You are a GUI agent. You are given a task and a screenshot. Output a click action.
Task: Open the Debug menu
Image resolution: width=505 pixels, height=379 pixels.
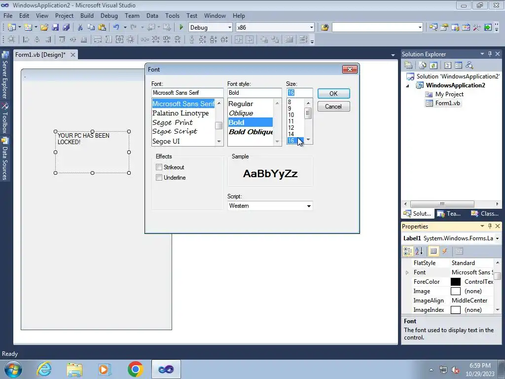tap(109, 15)
